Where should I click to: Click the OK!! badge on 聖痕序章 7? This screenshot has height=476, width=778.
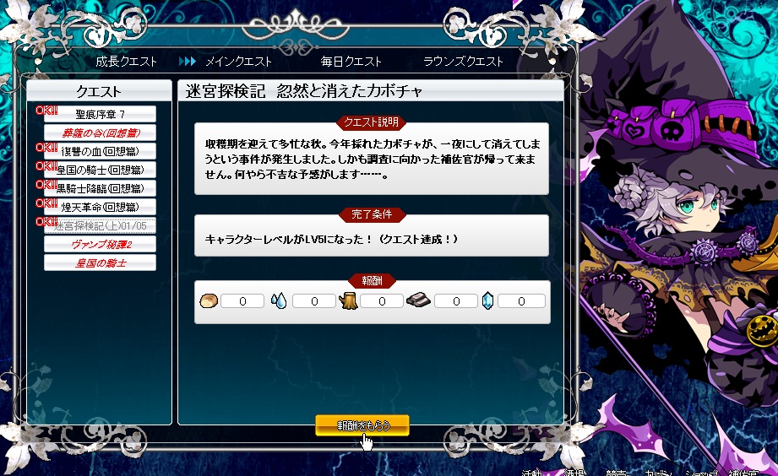(x=46, y=110)
